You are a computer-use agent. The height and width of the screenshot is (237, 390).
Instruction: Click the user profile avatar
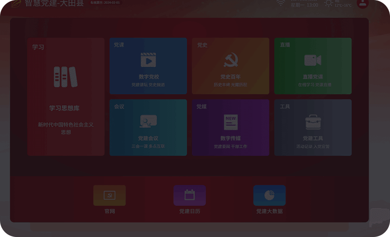(362, 3)
